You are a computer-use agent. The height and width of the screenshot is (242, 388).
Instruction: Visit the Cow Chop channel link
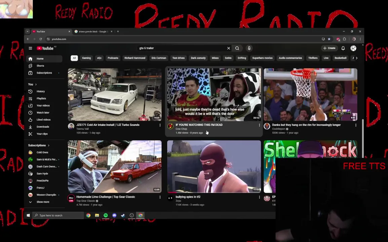pyautogui.click(x=181, y=129)
